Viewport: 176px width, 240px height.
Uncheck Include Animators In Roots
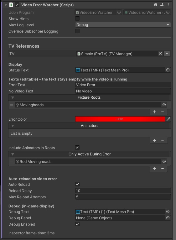click(77, 148)
